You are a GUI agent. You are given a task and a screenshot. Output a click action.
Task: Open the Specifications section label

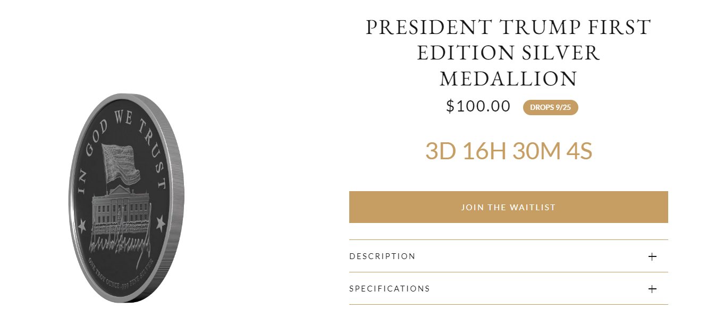tap(389, 289)
